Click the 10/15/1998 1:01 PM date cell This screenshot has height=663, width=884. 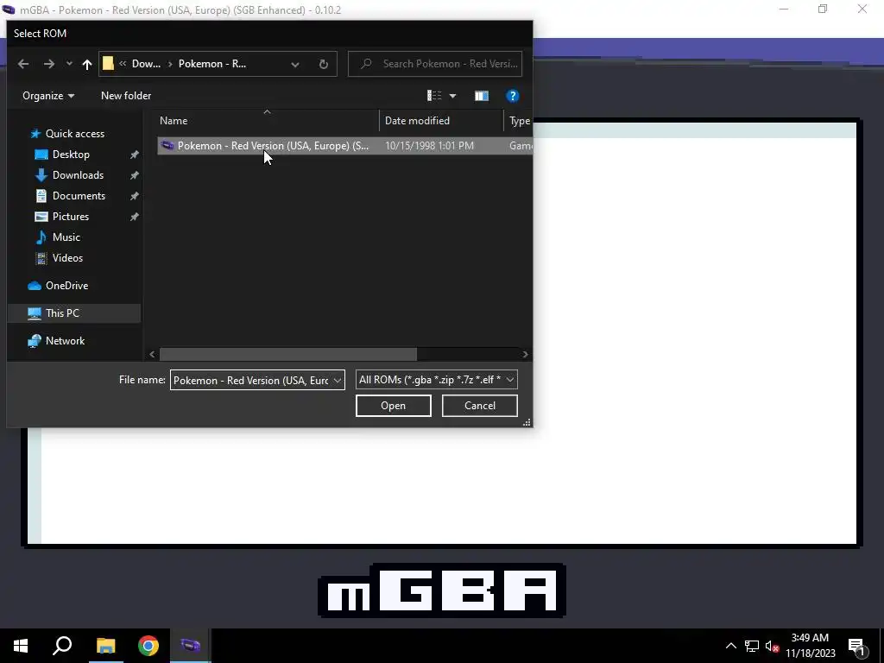pos(429,145)
